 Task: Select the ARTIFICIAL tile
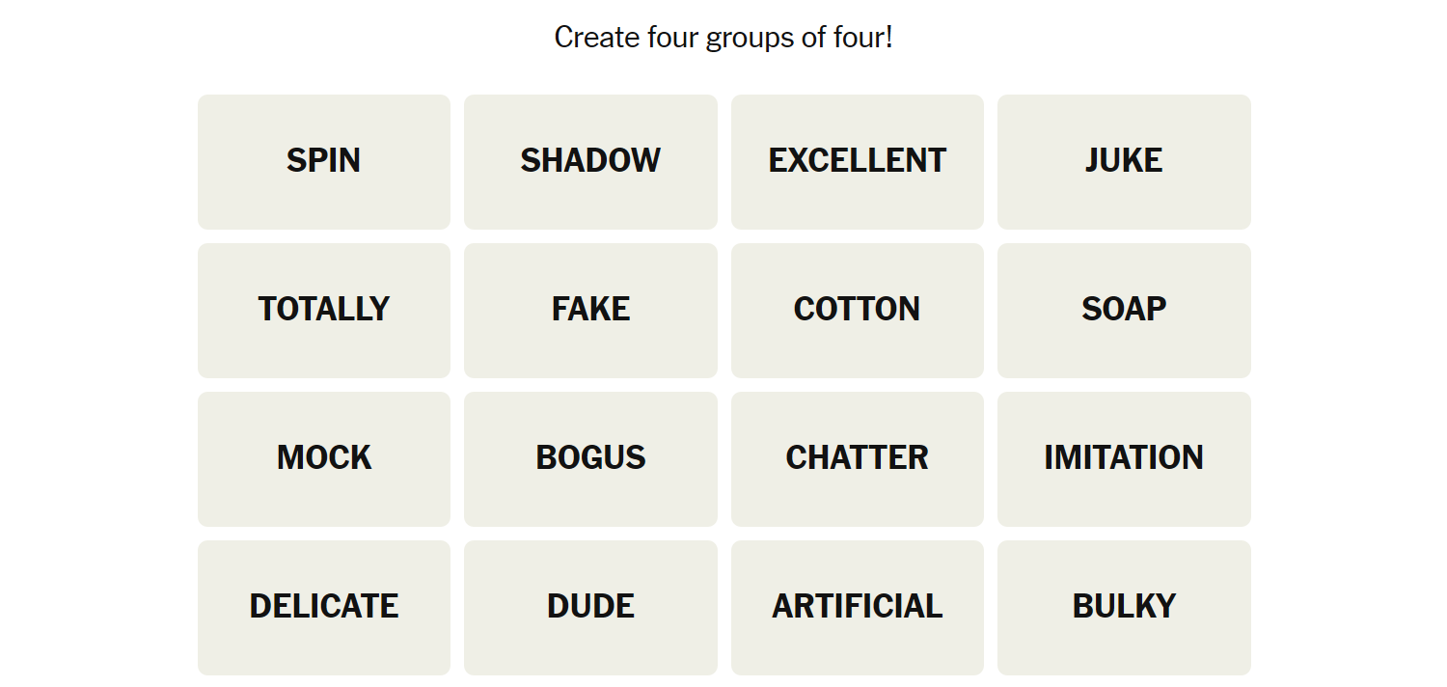(x=857, y=607)
